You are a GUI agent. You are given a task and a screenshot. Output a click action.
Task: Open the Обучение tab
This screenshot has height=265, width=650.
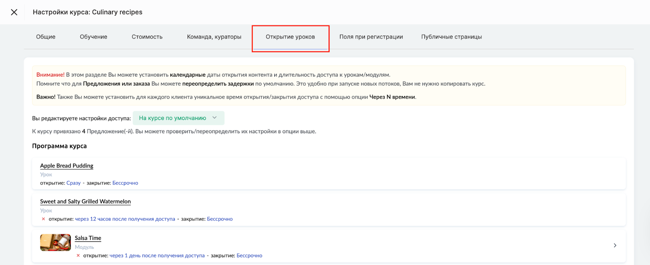93,37
